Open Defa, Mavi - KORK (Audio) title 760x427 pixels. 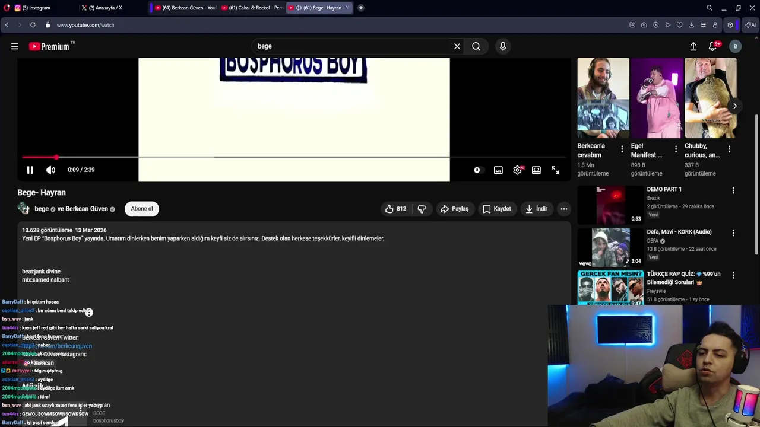pos(679,232)
